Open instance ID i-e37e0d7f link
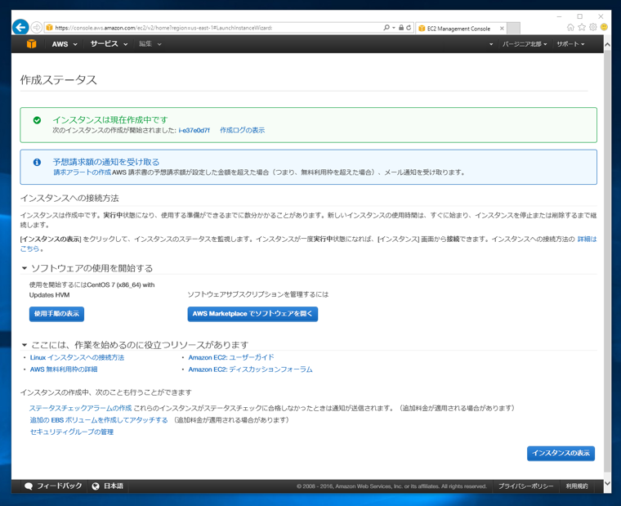 coord(194,130)
